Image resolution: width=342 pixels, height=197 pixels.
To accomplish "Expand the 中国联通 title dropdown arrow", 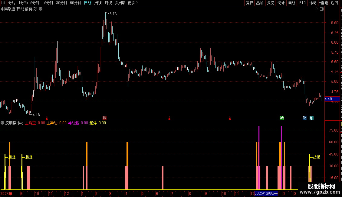I will [x=41, y=9].
